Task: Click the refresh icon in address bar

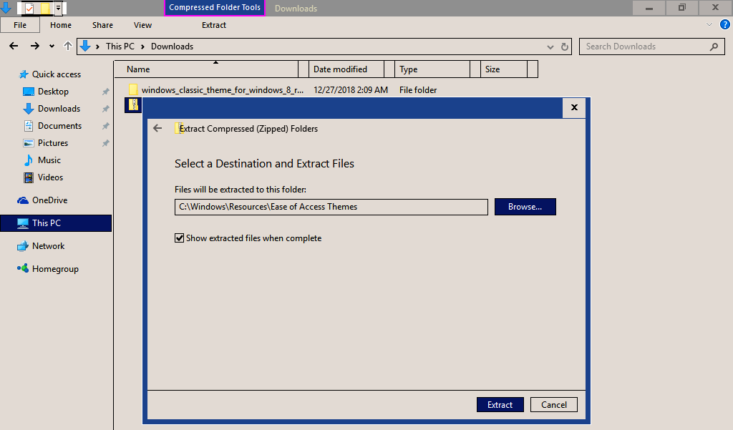Action: [x=565, y=47]
